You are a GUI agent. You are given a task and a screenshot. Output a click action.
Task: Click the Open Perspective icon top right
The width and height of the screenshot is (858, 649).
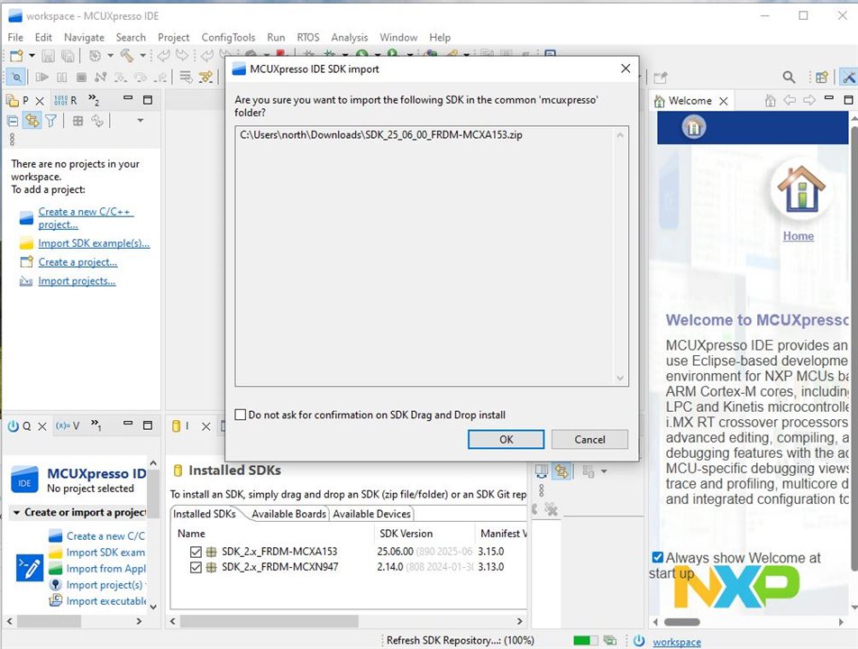point(821,78)
